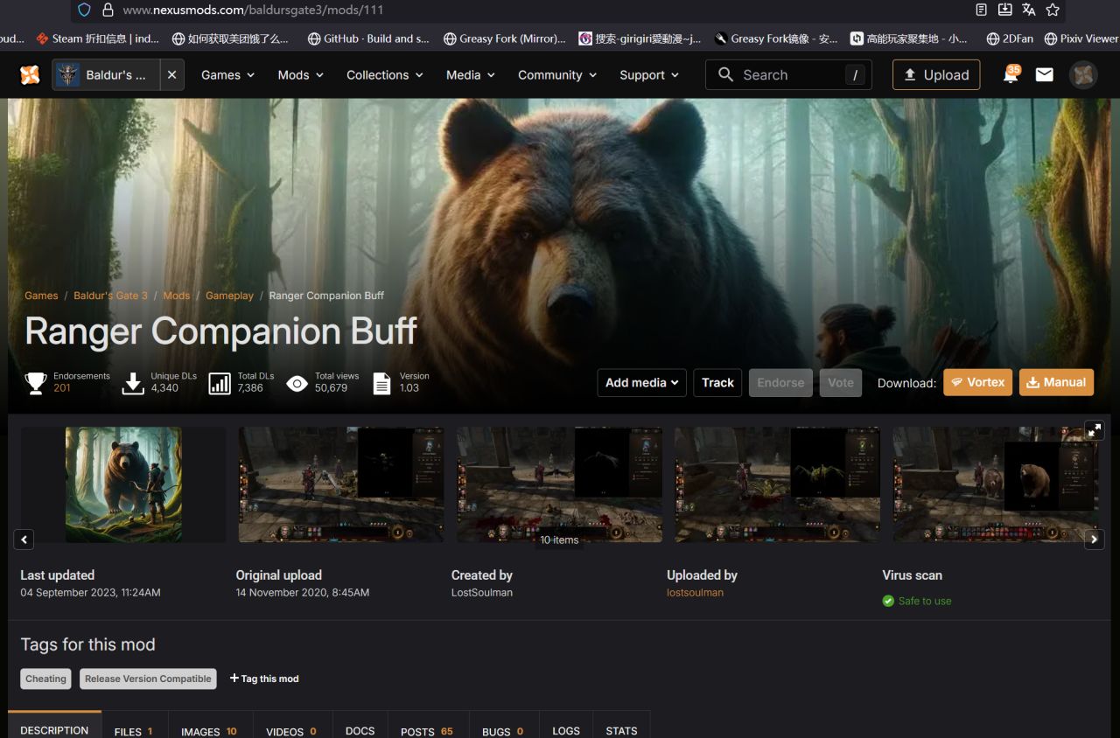Image resolution: width=1120 pixels, height=738 pixels.
Task: Switch to the Docs tab
Action: 360,726
